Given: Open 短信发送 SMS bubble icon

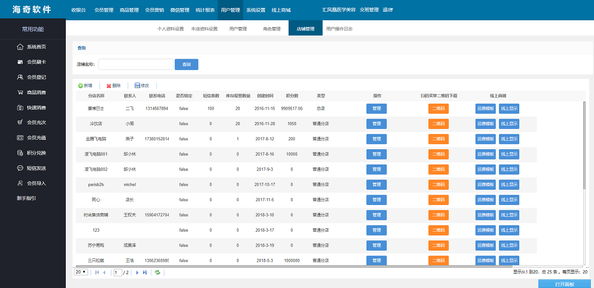Looking at the screenshot, I should point(20,168).
